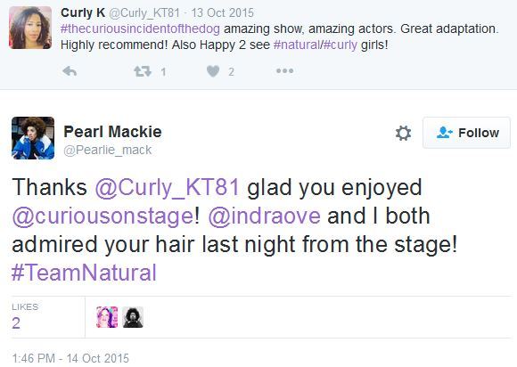Open #thecuriousincidentofthedog hashtag
517x367 pixels.
140,29
